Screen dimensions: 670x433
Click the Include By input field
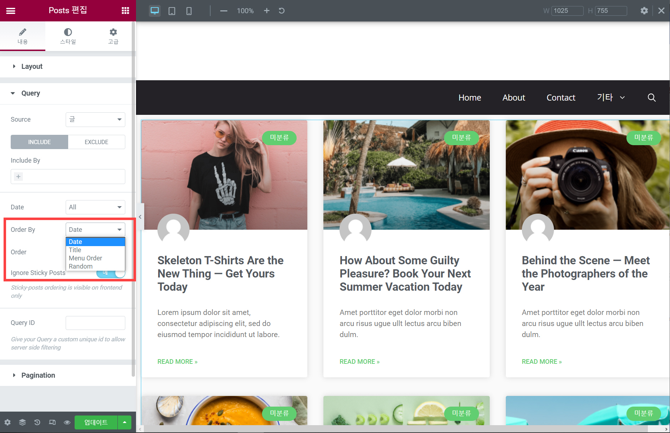(x=68, y=177)
